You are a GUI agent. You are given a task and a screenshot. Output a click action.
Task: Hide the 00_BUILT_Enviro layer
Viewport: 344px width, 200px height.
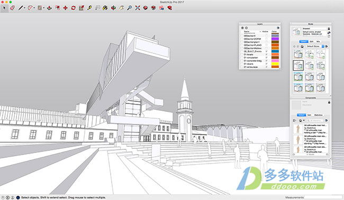tap(266, 51)
